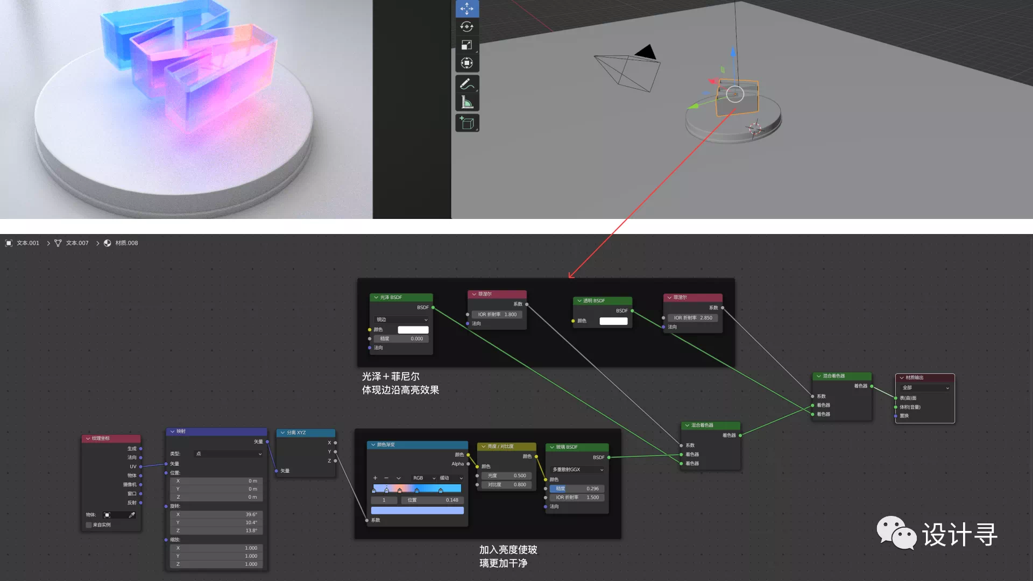This screenshot has width=1033, height=581.
Task: Open the 多重散射GGX distribution dropdown
Action: coord(577,470)
